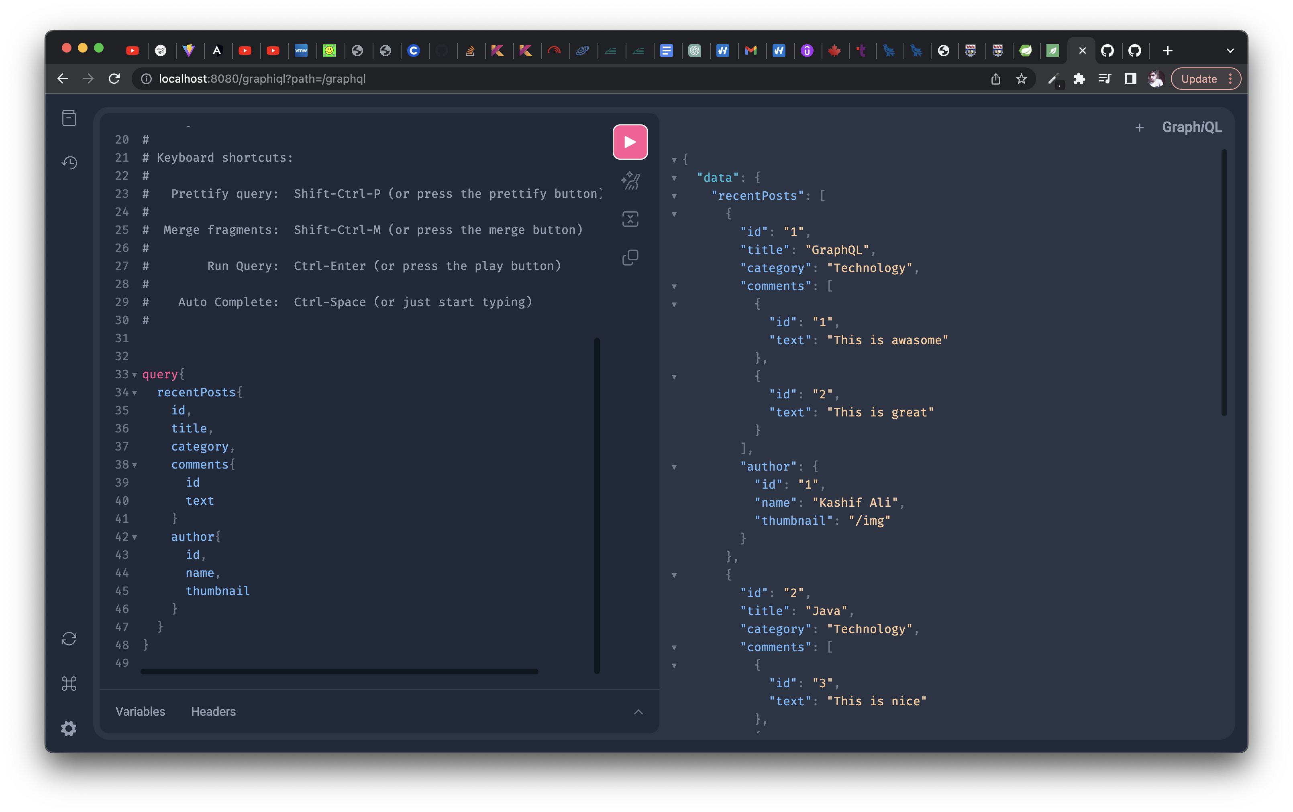1293x812 pixels.
Task: Open the GraphiQL settings dialog
Action: [69, 728]
